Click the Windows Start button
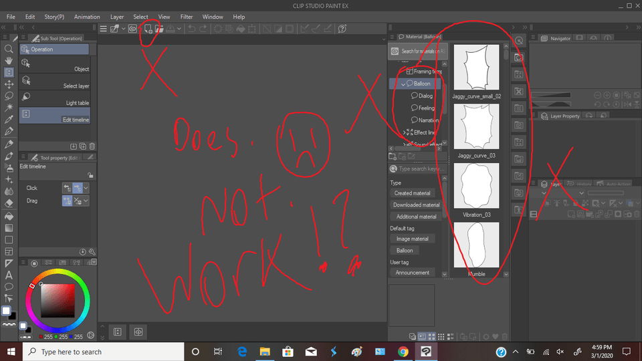Image resolution: width=642 pixels, height=361 pixels. point(11,352)
